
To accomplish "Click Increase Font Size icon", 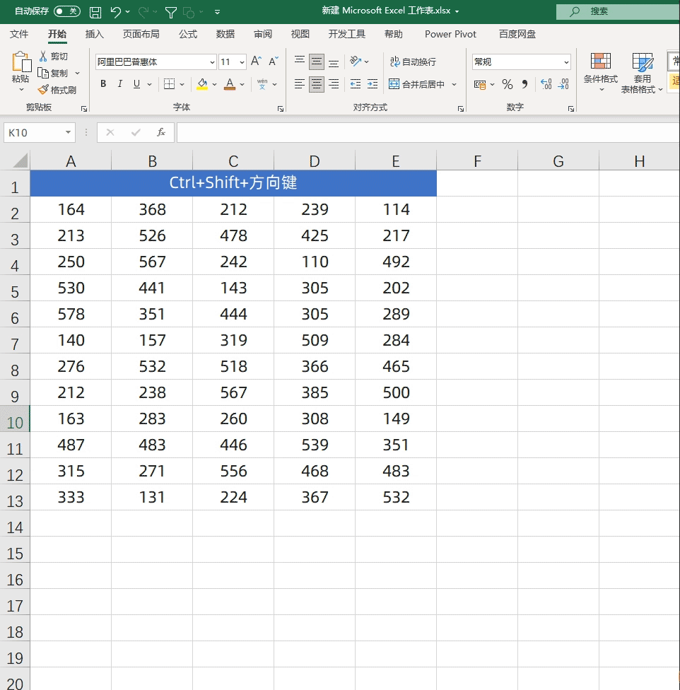I will [x=256, y=62].
